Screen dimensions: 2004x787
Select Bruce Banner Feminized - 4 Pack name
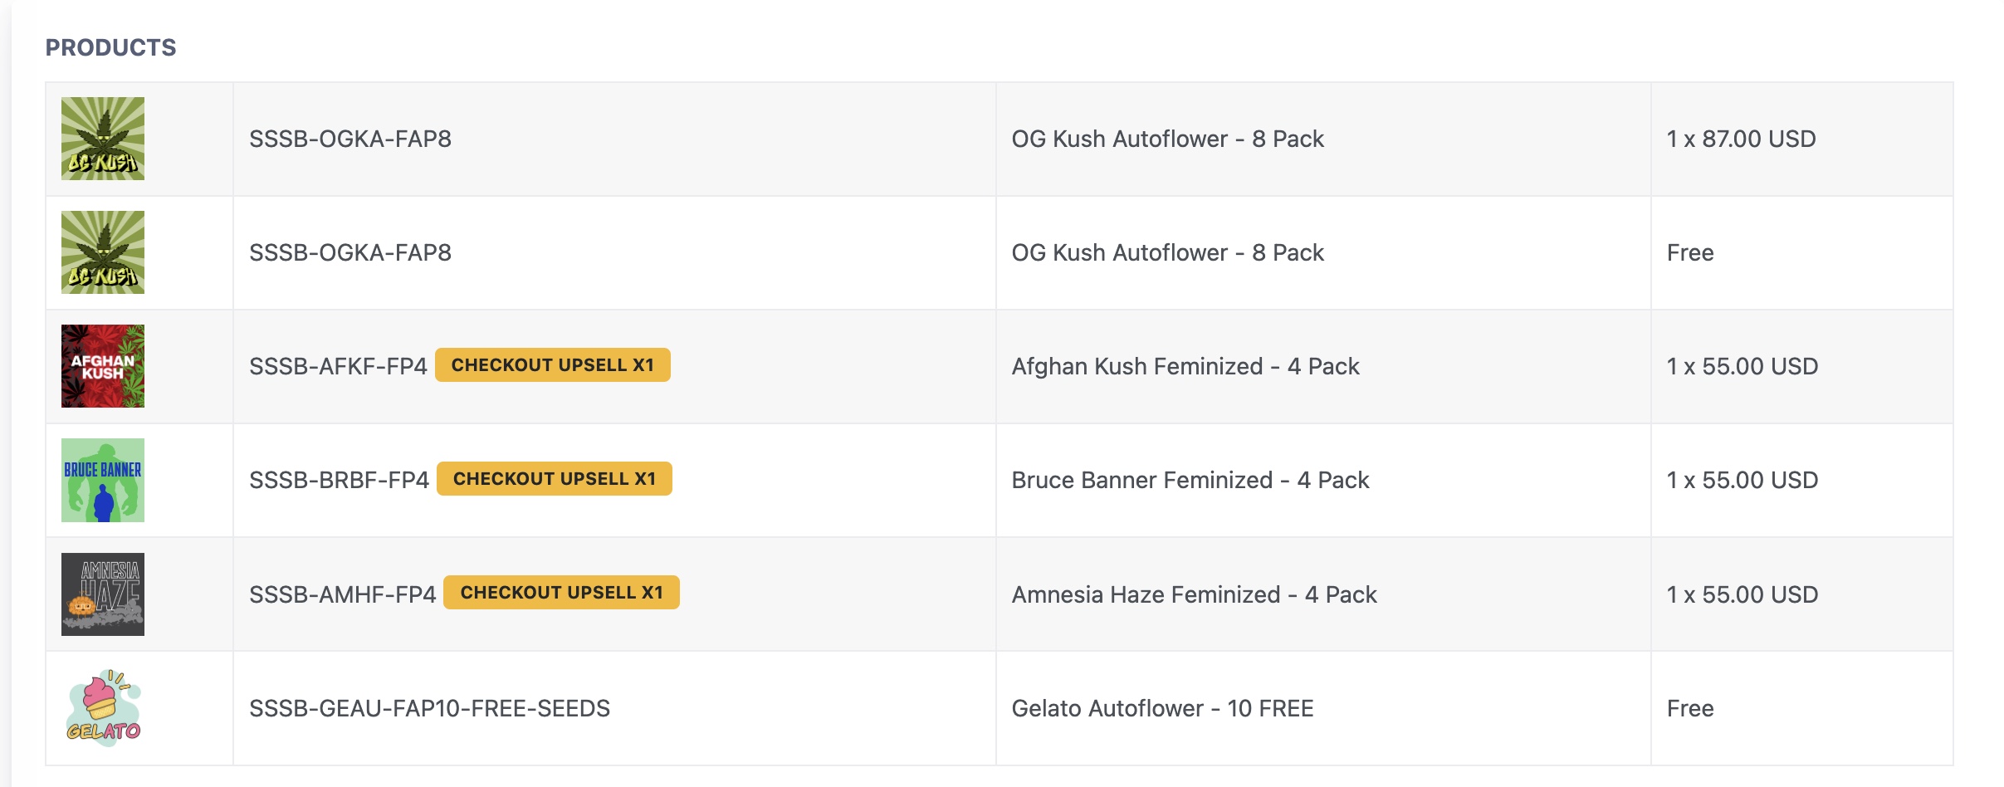pyautogui.click(x=1190, y=480)
